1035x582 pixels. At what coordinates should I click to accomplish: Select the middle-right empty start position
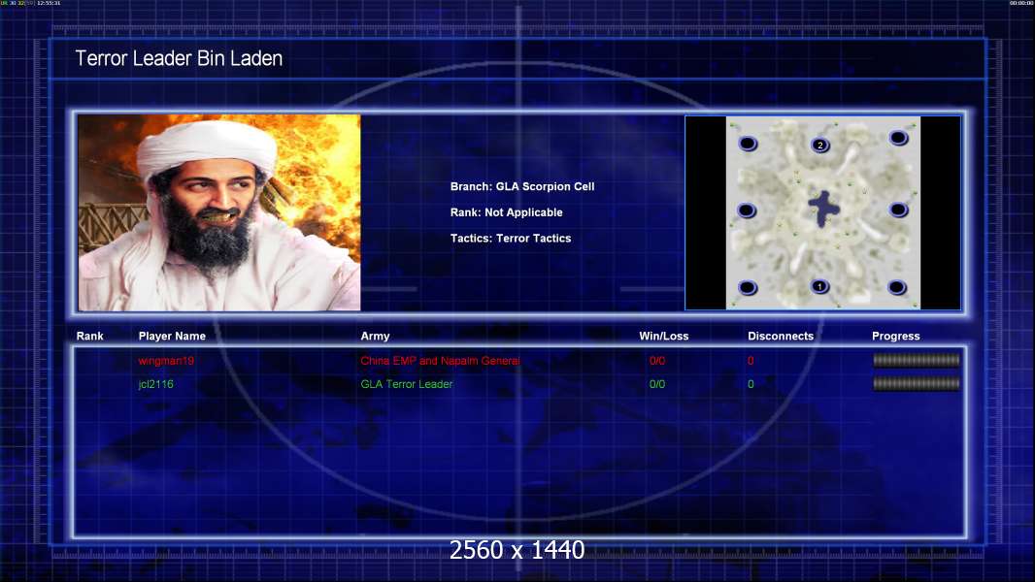pos(898,210)
